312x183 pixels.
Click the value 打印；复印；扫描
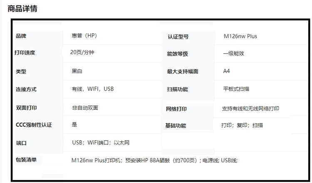point(242,125)
